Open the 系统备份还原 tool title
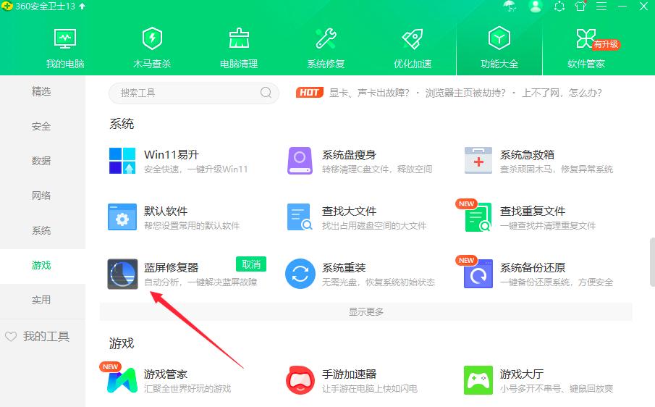The image size is (655, 407). click(x=533, y=267)
